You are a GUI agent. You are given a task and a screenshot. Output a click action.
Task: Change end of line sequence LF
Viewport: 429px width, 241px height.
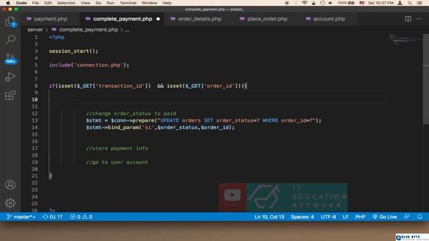click(346, 217)
